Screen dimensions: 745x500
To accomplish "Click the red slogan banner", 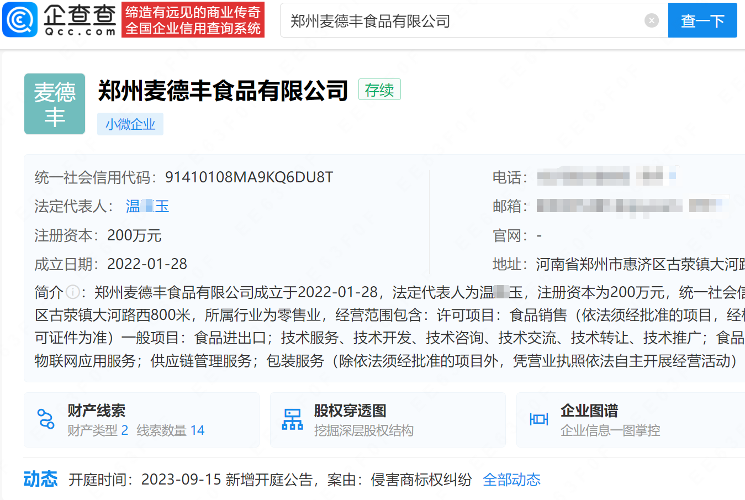I will click(193, 20).
